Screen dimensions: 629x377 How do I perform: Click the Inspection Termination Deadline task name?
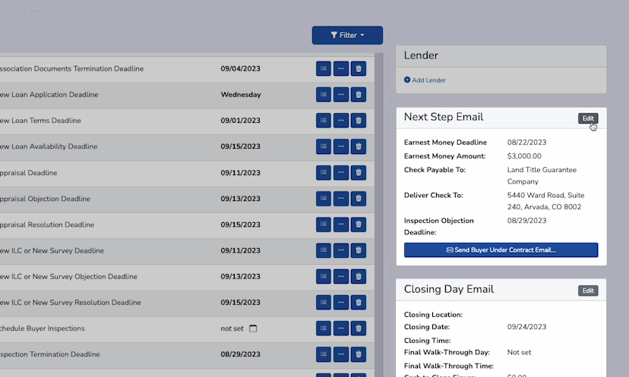point(49,354)
